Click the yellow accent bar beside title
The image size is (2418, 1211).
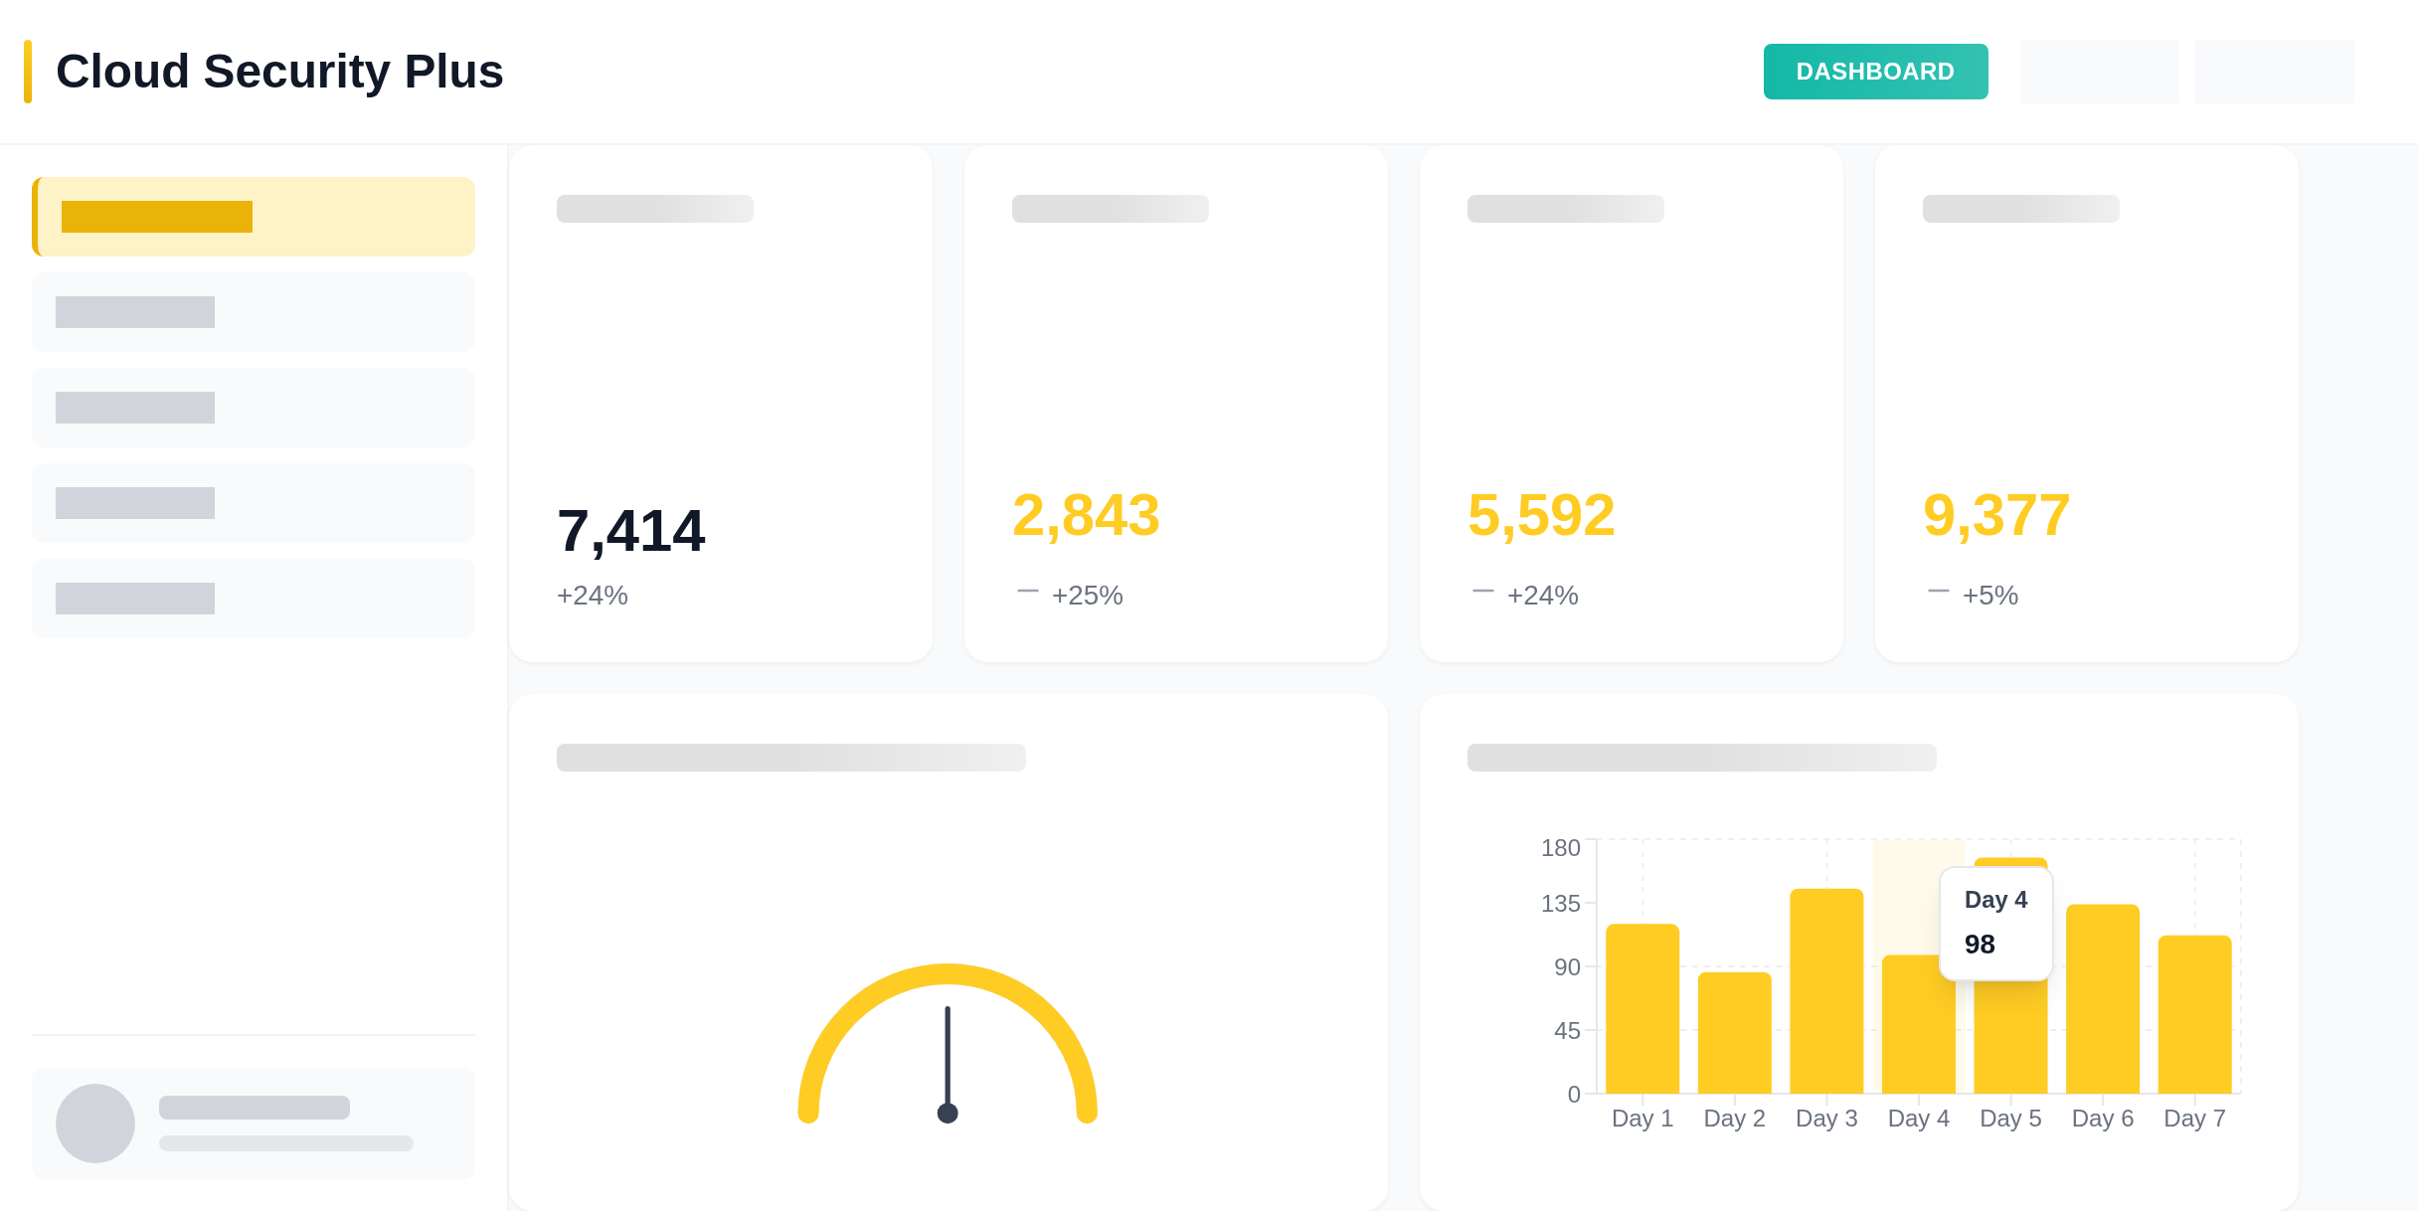(28, 72)
